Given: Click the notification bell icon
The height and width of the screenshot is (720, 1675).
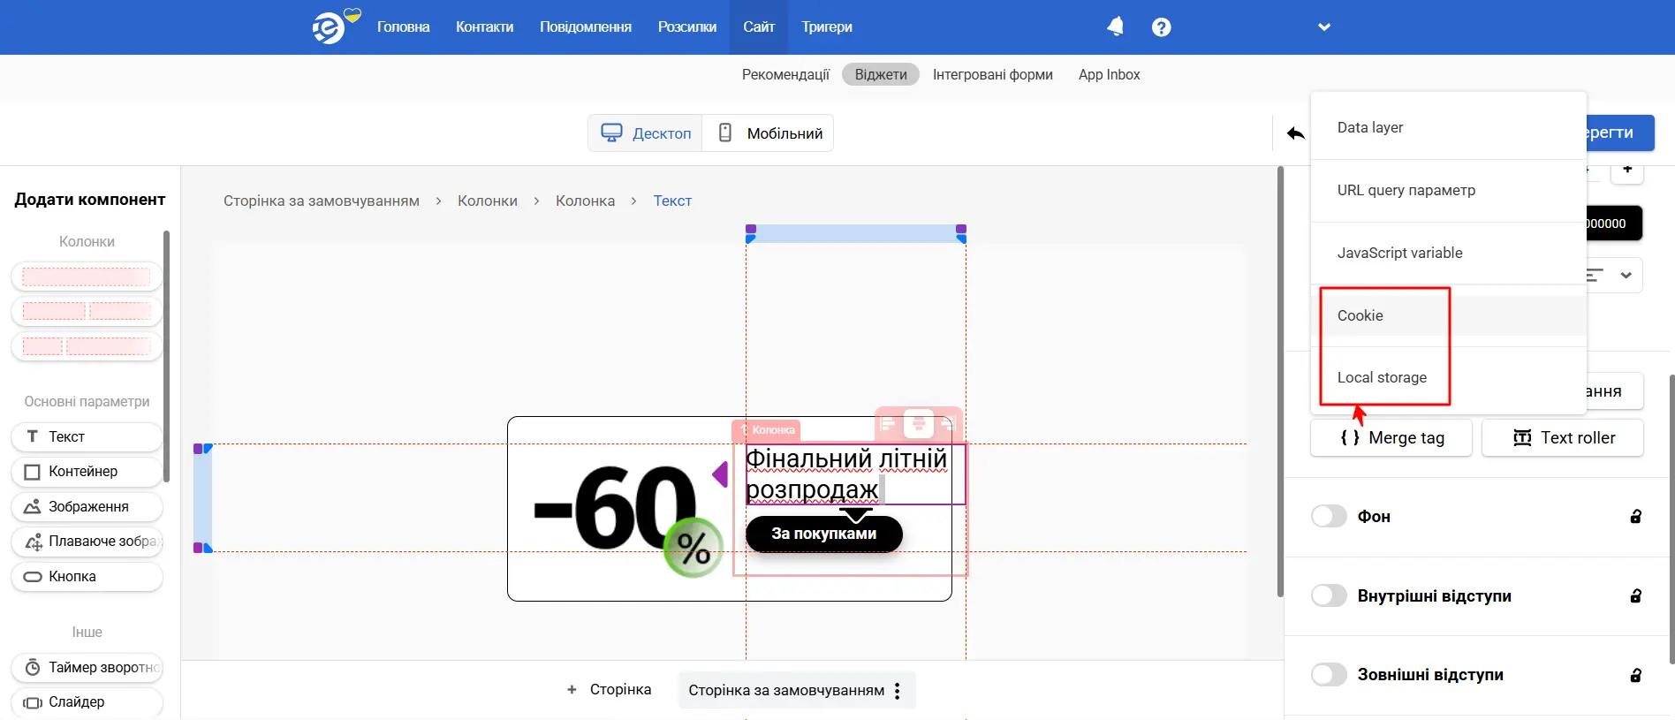Looking at the screenshot, I should pyautogui.click(x=1115, y=27).
